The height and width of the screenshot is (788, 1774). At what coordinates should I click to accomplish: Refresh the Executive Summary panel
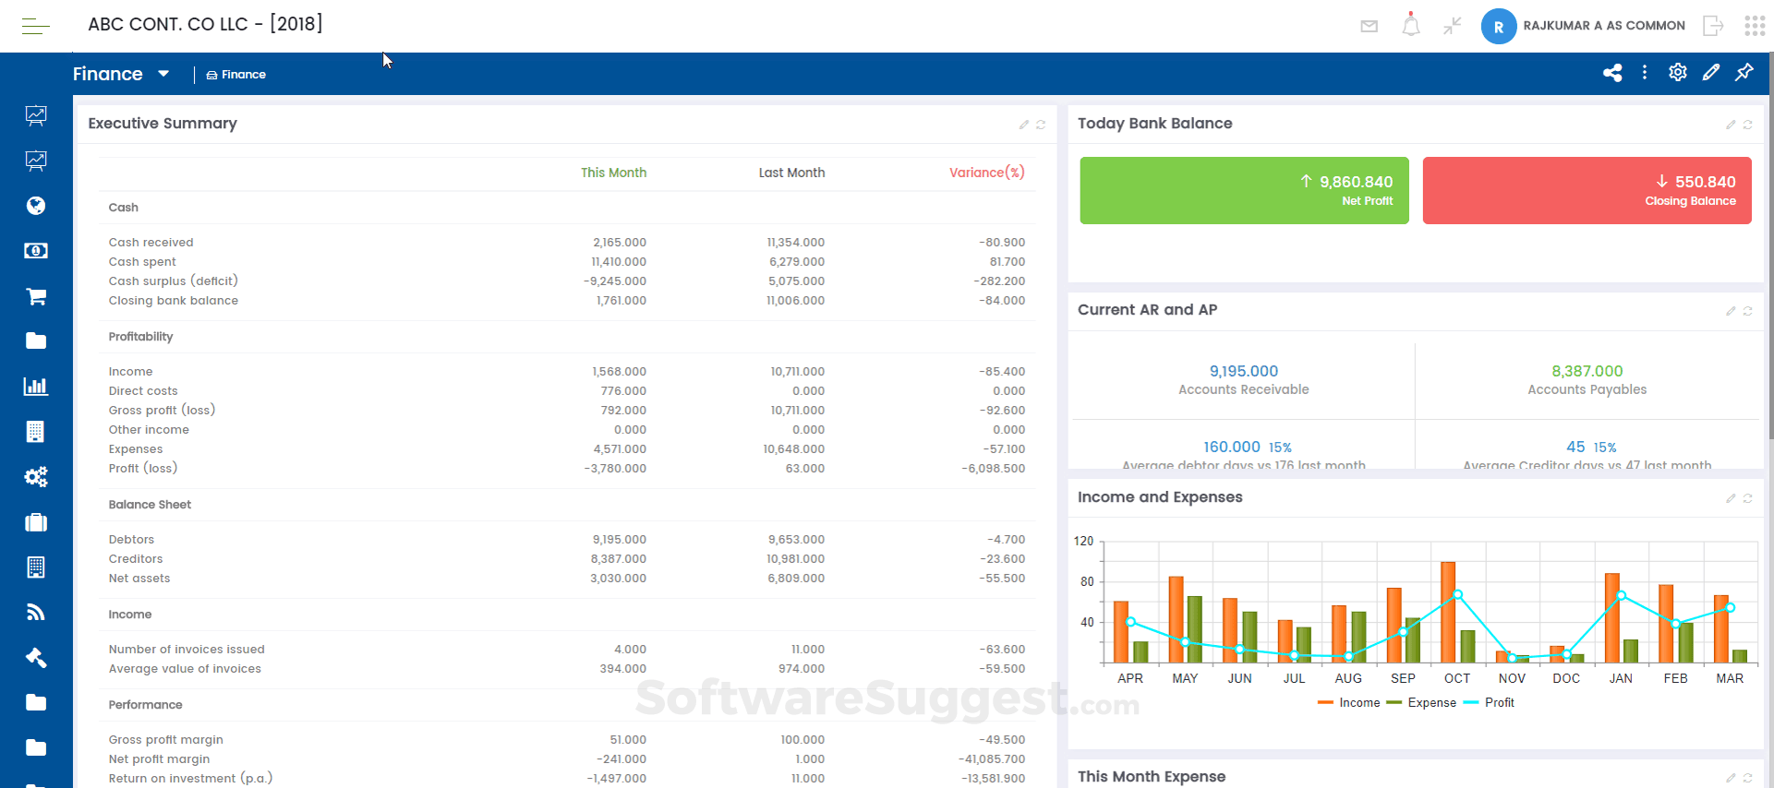click(1041, 125)
